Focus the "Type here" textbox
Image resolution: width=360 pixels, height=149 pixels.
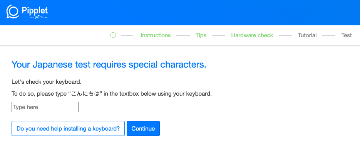[x=45, y=107]
